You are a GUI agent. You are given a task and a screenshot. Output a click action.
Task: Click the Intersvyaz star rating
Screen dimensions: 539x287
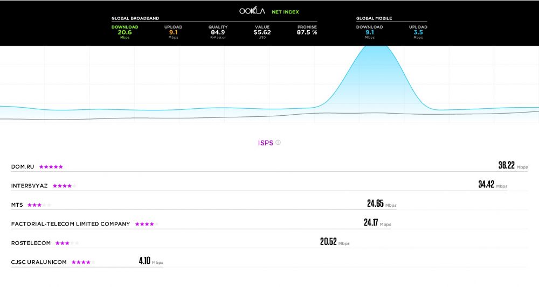pyautogui.click(x=62, y=186)
